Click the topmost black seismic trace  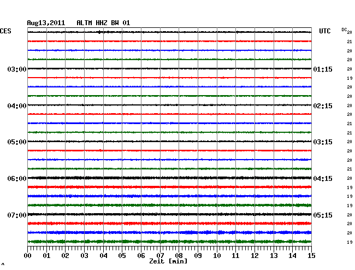169,32
